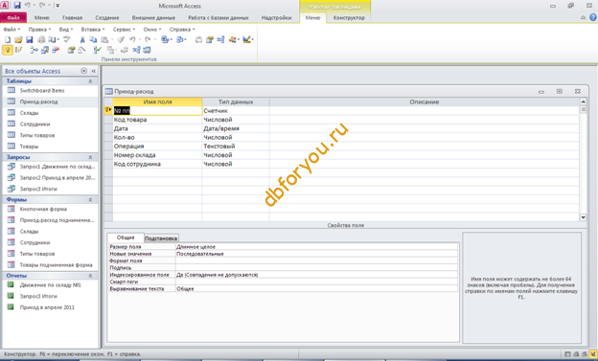Switch to the Подстановка properties tab
This screenshot has height=361, width=598.
click(x=161, y=238)
